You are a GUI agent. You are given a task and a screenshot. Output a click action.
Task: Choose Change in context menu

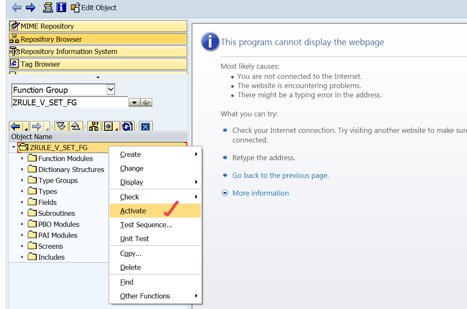tap(155, 168)
